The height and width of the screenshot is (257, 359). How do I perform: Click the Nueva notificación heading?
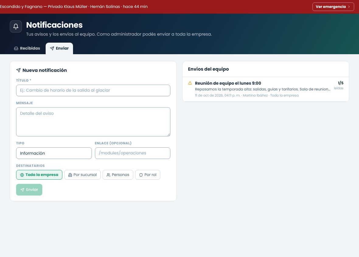click(x=45, y=70)
